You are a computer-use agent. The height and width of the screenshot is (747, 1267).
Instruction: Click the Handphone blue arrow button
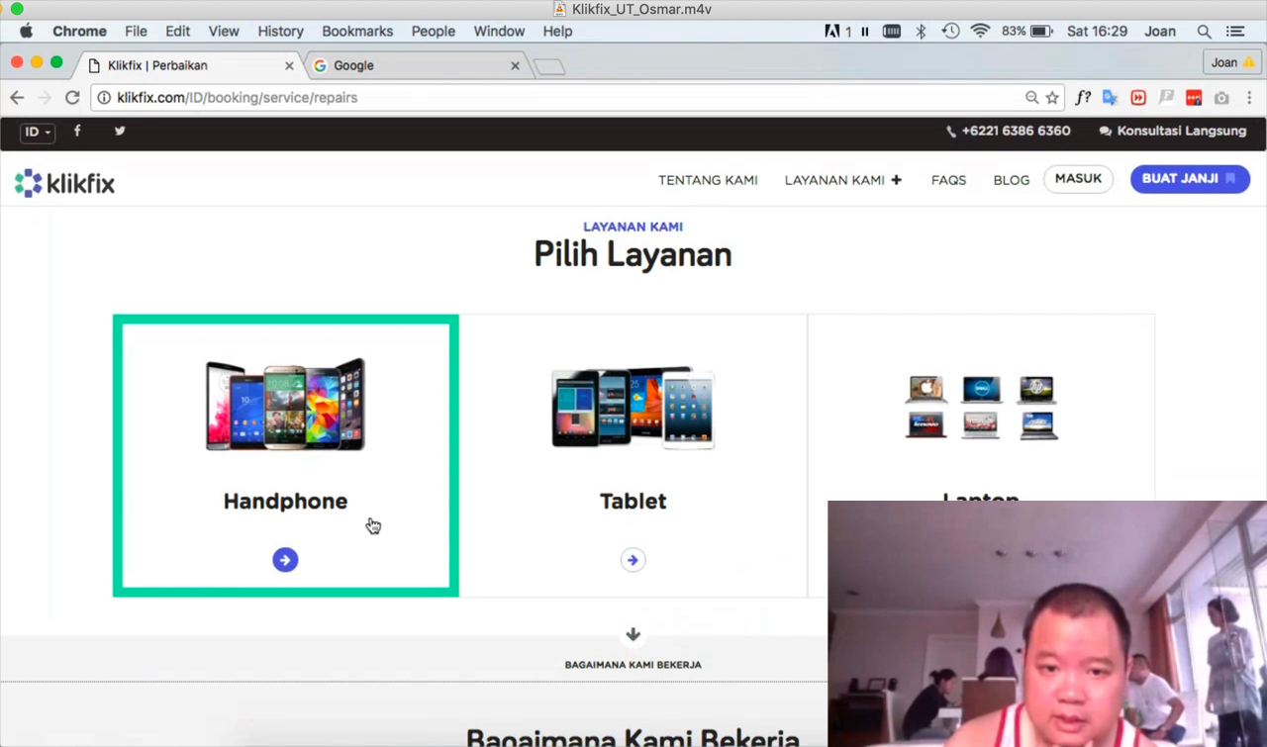tap(285, 560)
